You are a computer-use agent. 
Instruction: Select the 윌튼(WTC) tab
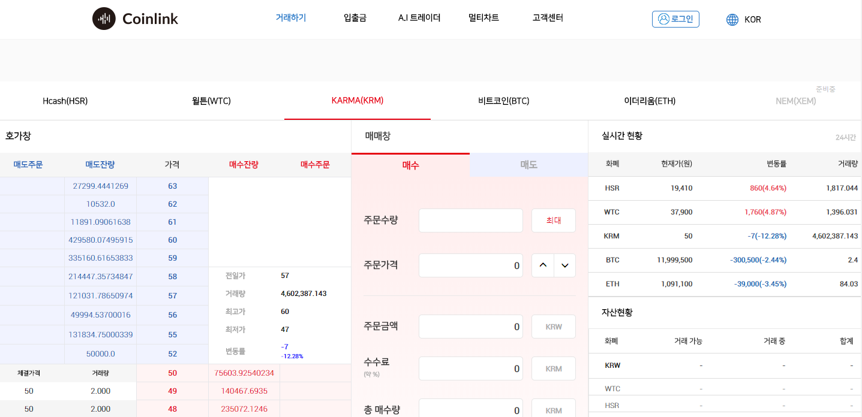coord(211,101)
